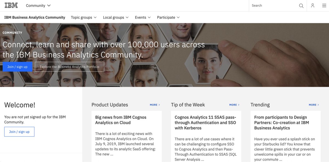Click the IBM logo
329x162 pixels.
pyautogui.click(x=11, y=5)
